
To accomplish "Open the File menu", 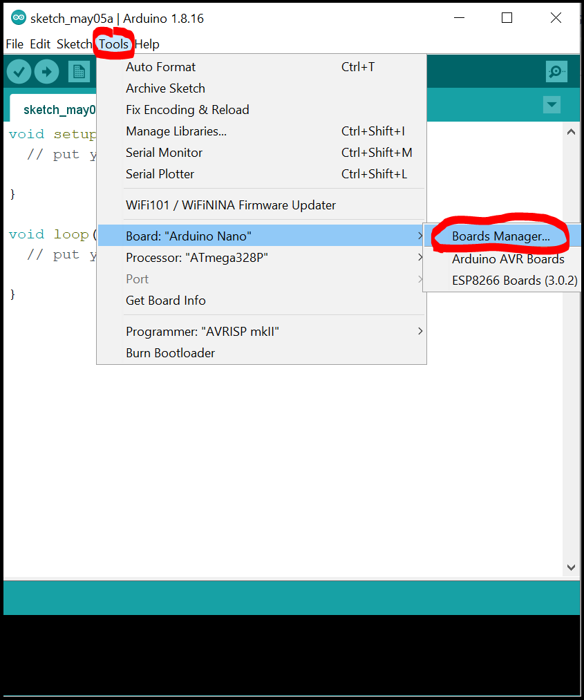I will [x=15, y=44].
